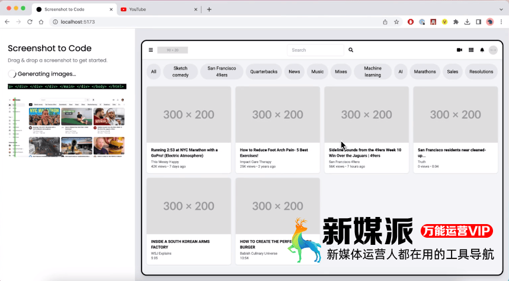Click the title 'San Francisco residents near cleaned-up...'
Viewport: 509px width, 281px height.
click(x=452, y=153)
